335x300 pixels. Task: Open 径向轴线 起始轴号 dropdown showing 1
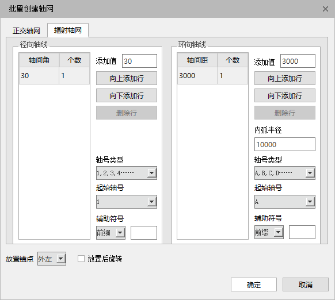point(127,202)
